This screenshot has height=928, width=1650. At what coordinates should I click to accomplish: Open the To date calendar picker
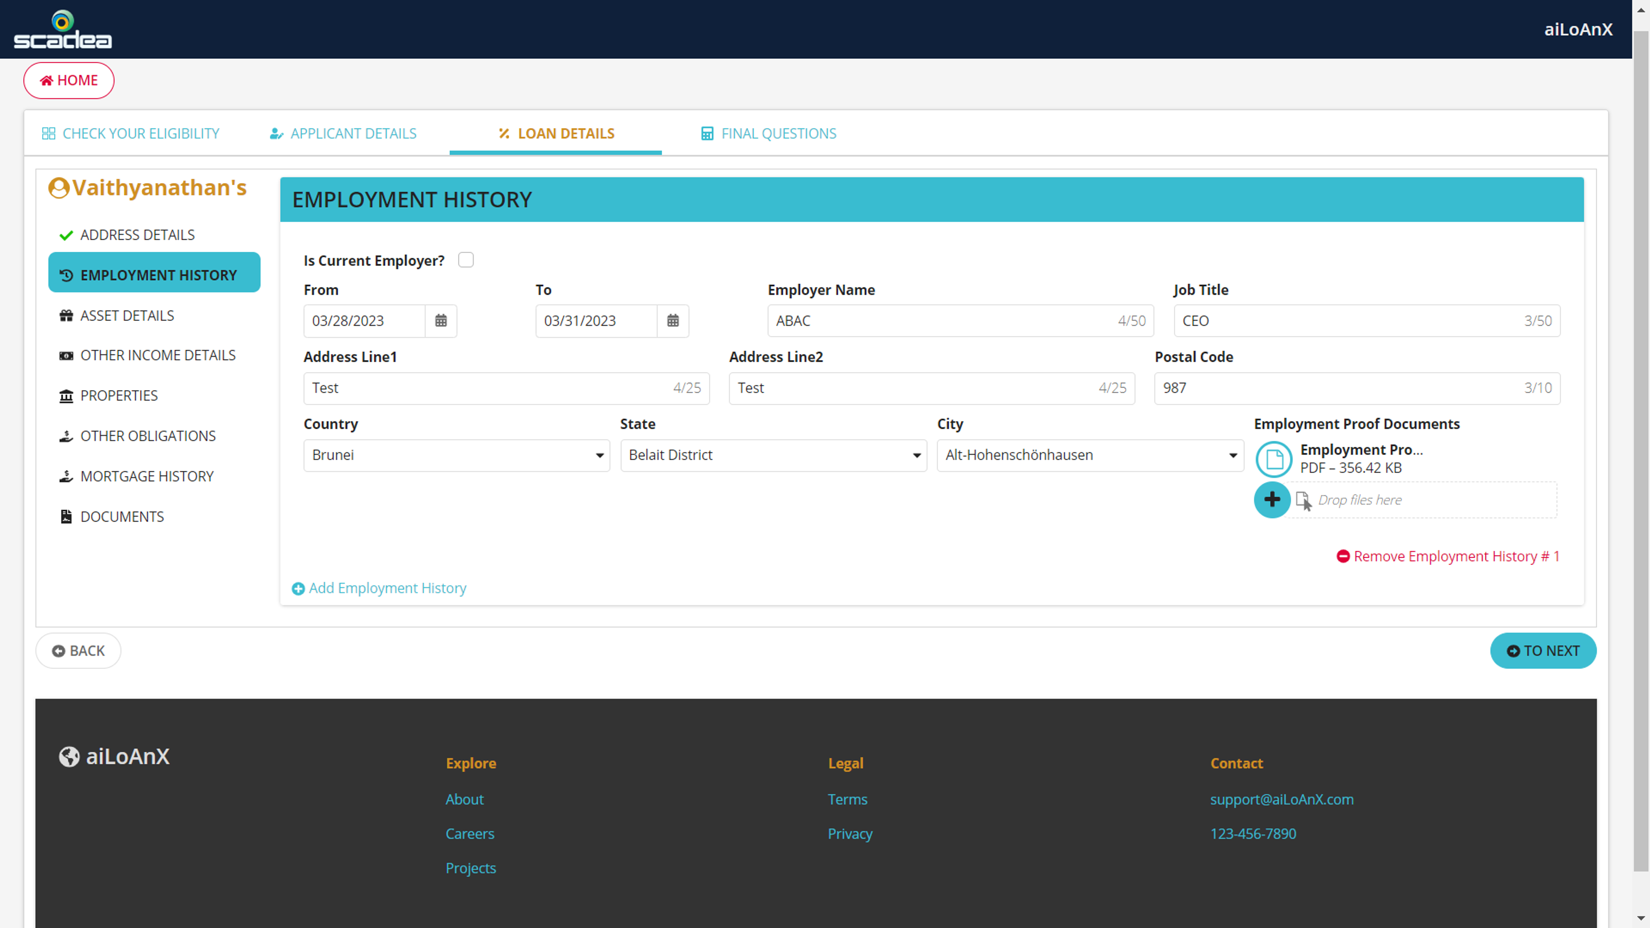point(672,321)
